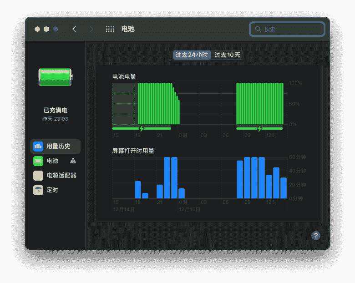The image size is (355, 283).
Task: Switch to 过去10天 view
Action: point(227,55)
